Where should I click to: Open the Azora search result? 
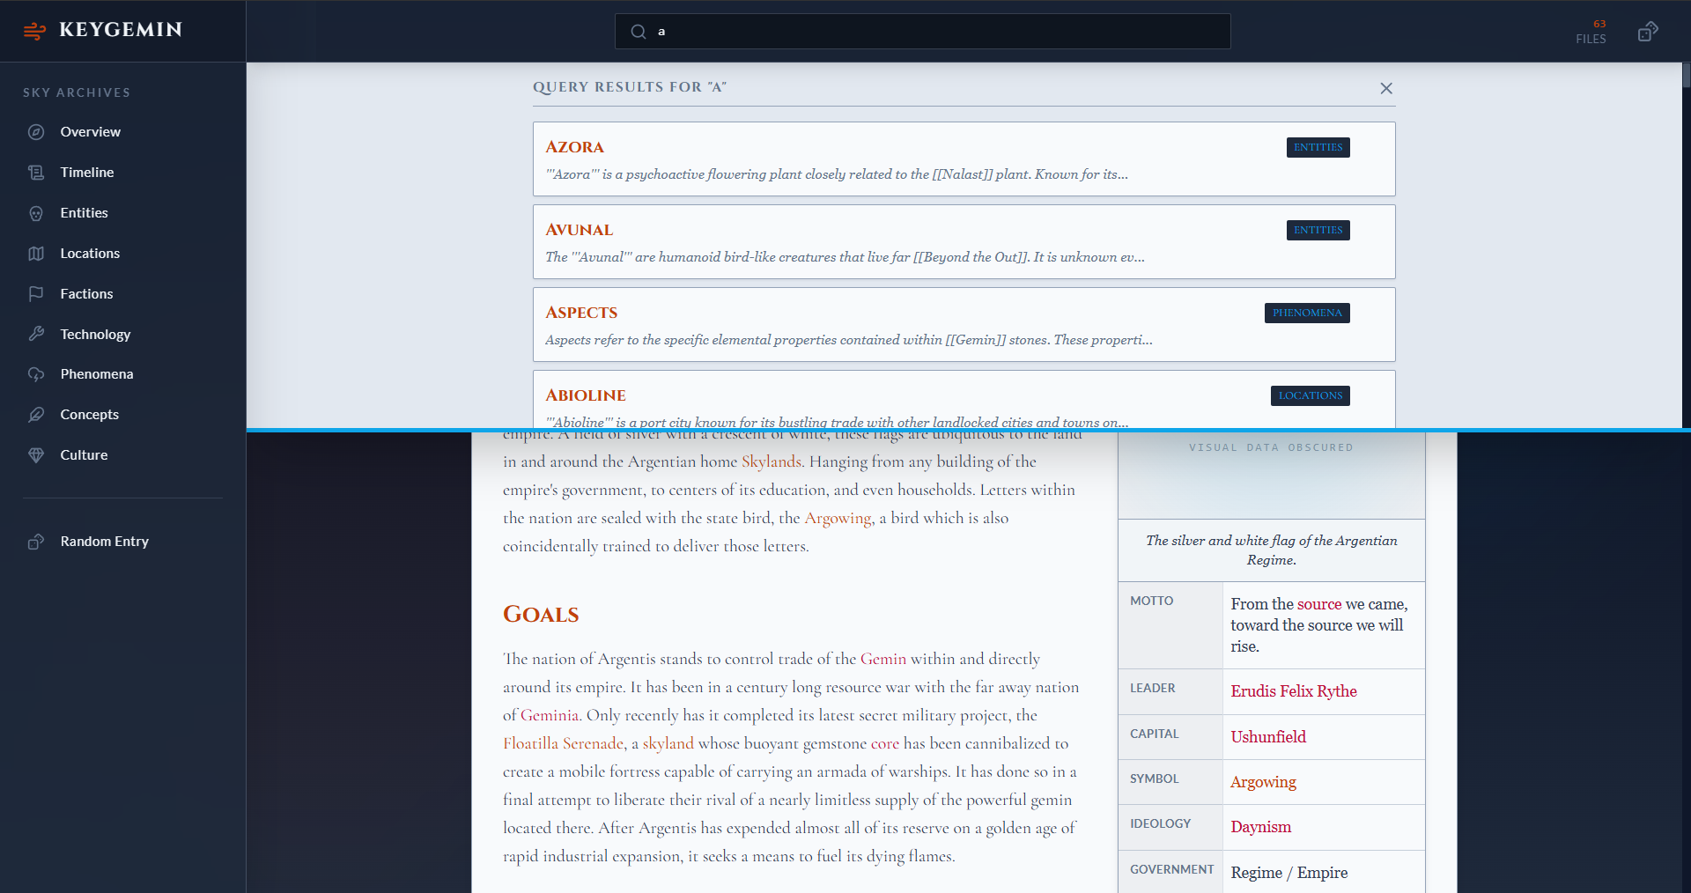click(x=964, y=159)
